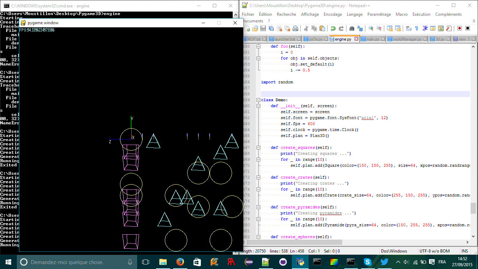
Task: Click the Notepad++ vertical scrollbar thumb
Action: click(473, 208)
